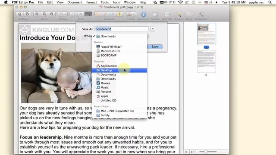
Task: Select page 2 thumbnail in sidebar
Action: pos(207,62)
